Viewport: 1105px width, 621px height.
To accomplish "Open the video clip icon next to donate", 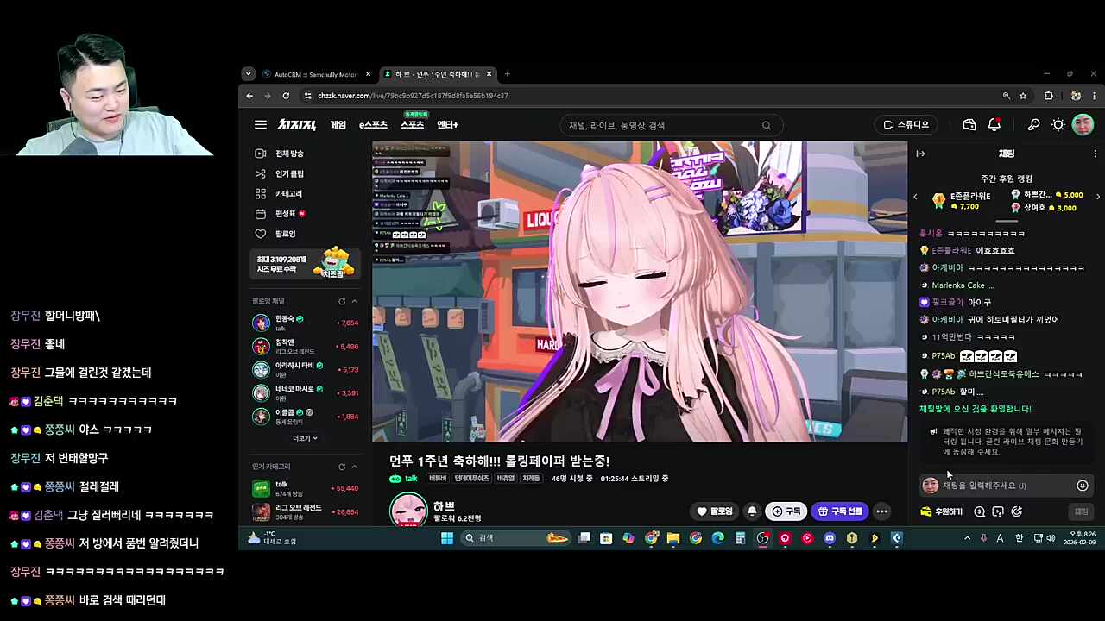I will pyautogui.click(x=998, y=511).
